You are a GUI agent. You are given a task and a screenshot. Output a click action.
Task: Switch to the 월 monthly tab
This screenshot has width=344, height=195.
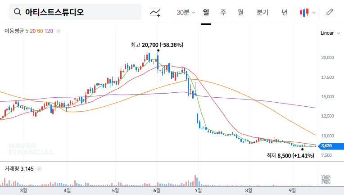pyautogui.click(x=241, y=12)
